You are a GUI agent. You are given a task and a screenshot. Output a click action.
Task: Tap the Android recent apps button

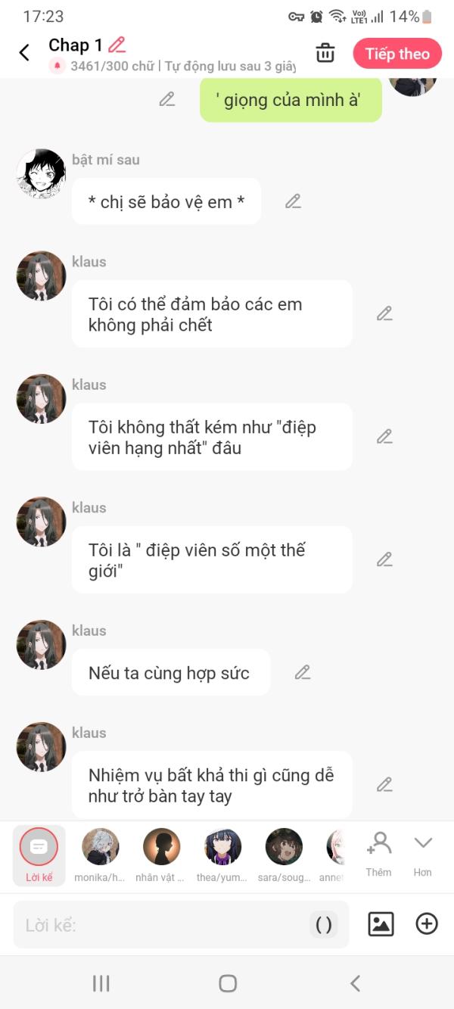(x=101, y=983)
